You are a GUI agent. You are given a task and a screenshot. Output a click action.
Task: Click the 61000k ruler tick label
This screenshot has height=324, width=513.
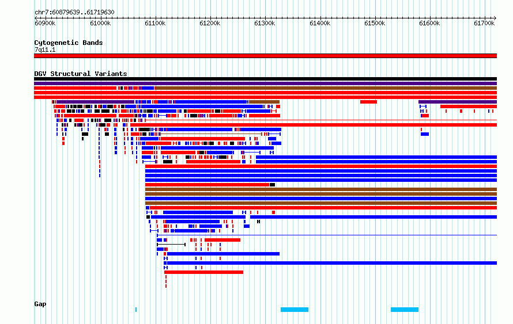pyautogui.click(x=100, y=23)
